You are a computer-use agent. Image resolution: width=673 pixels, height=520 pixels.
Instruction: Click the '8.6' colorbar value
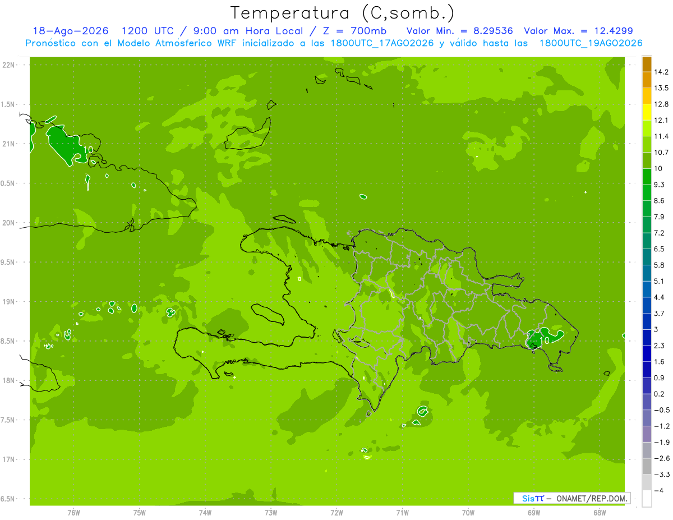coord(660,201)
